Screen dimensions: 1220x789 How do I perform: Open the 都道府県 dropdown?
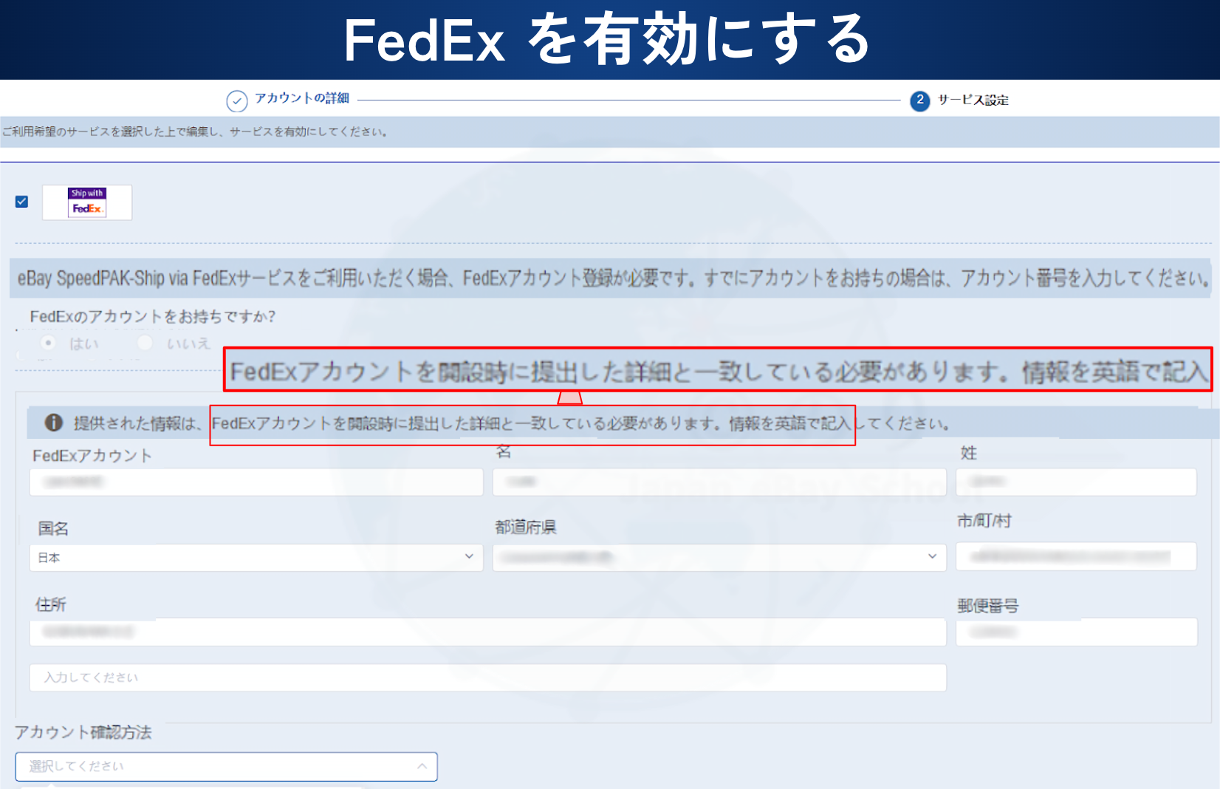pos(719,557)
